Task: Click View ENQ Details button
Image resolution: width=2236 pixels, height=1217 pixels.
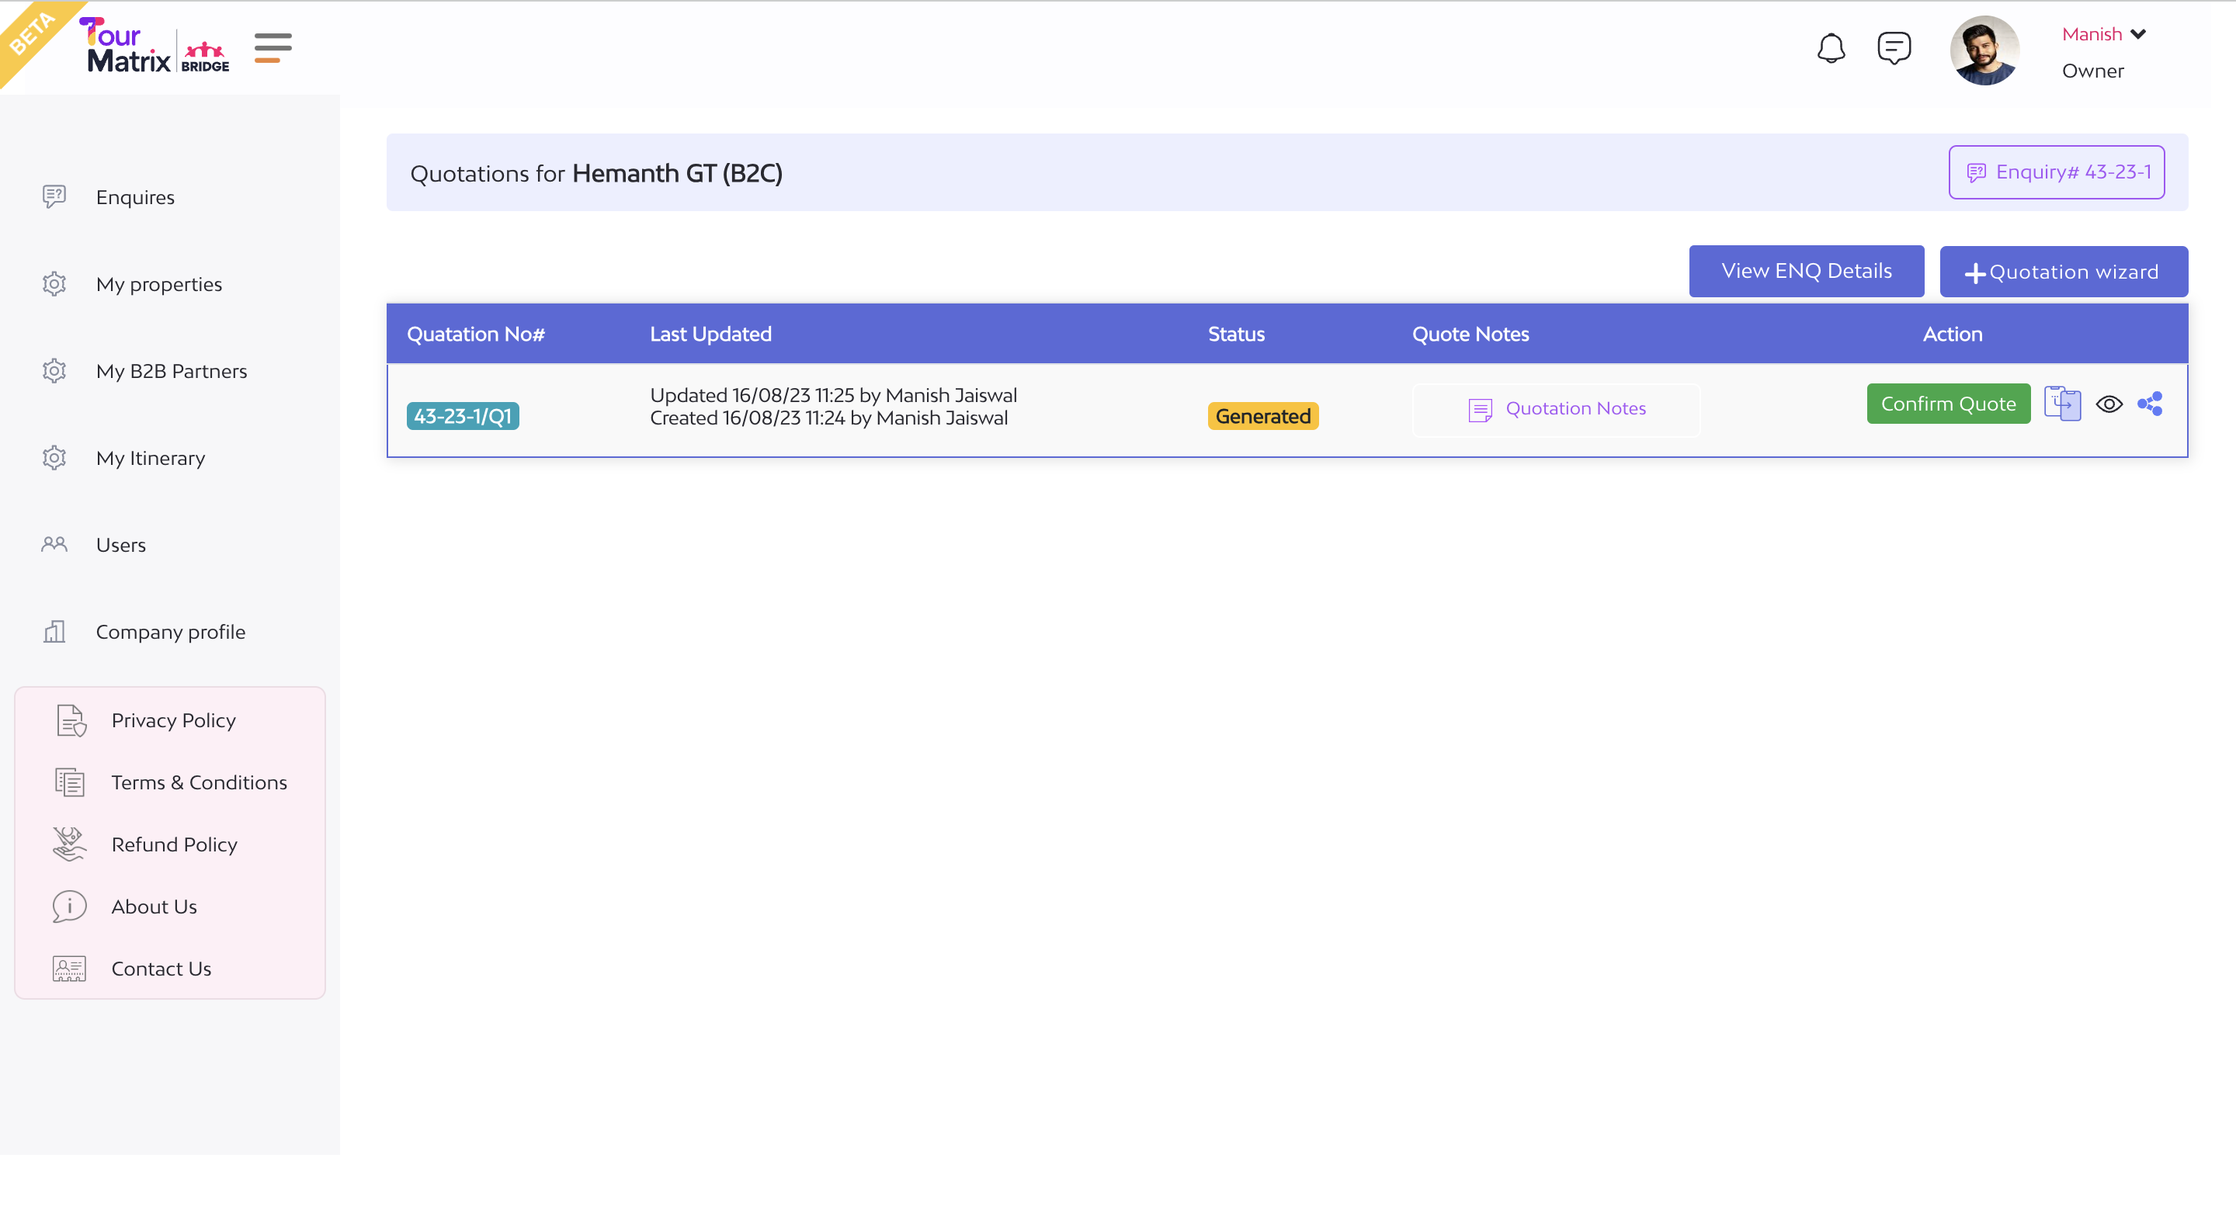Action: point(1805,271)
